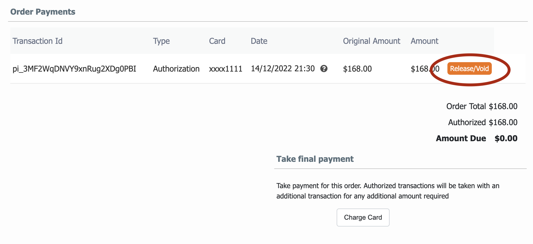Image resolution: width=533 pixels, height=244 pixels.
Task: Click the Charge Card button
Action: pyautogui.click(x=363, y=217)
